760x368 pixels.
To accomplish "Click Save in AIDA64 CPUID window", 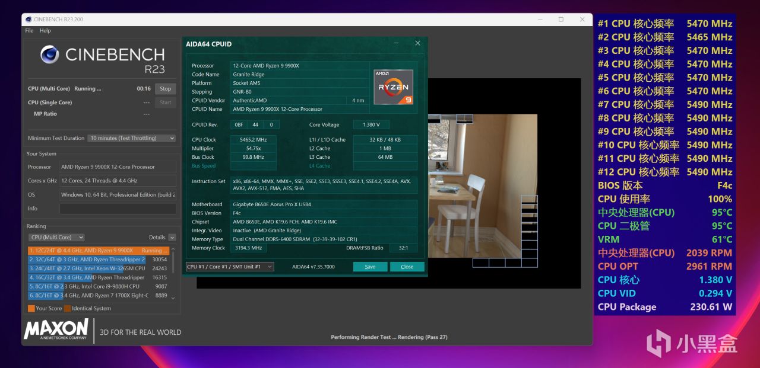I will pos(370,267).
